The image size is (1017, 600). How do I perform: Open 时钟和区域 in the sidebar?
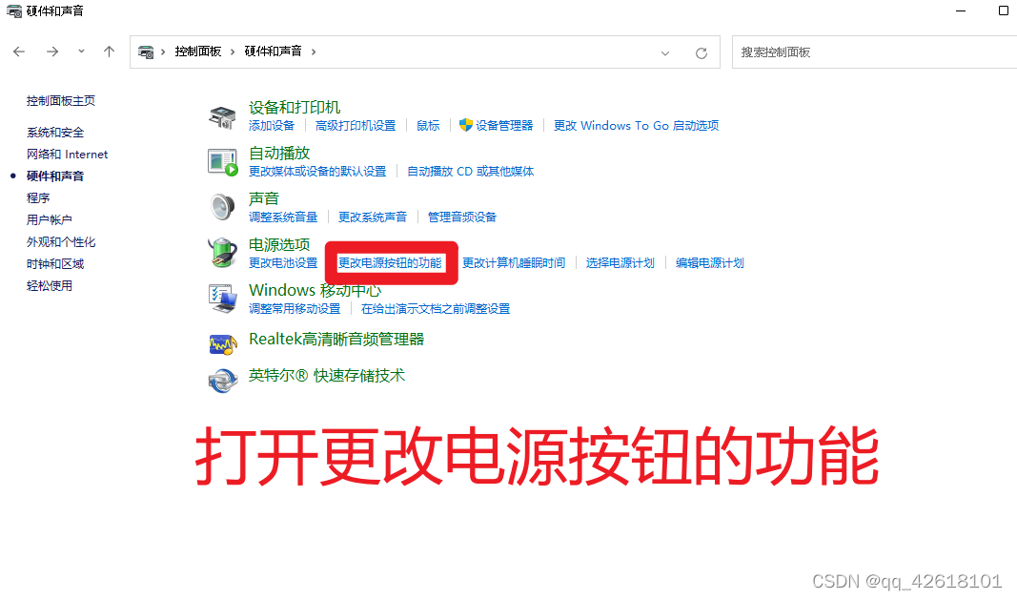point(55,263)
